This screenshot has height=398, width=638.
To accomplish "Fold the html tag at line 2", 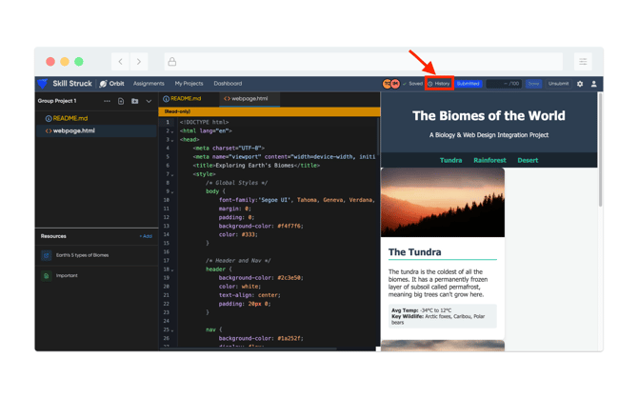I will pyautogui.click(x=172, y=131).
